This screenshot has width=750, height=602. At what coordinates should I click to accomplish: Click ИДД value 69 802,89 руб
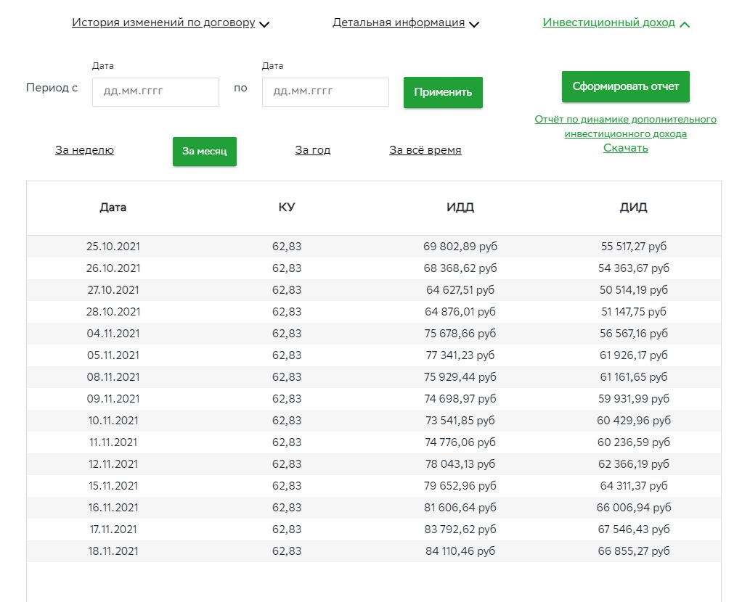pos(460,247)
